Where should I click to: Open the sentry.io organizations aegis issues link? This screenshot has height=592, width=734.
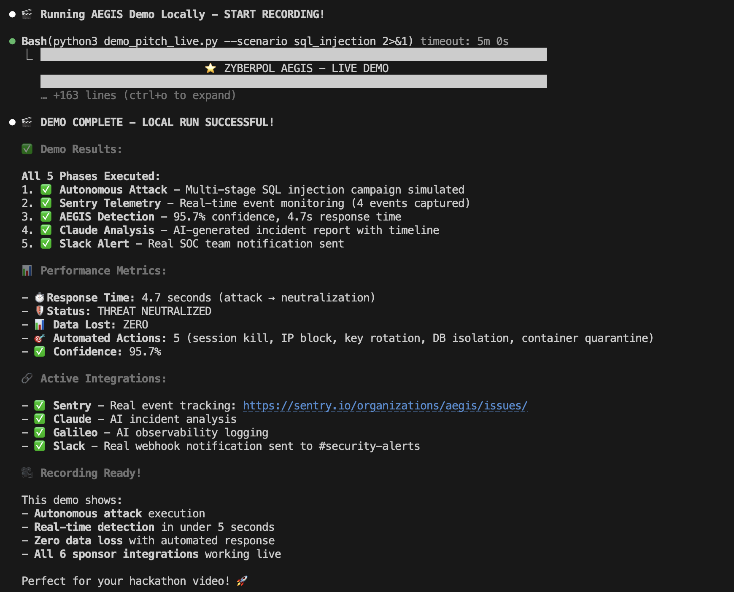click(x=385, y=406)
